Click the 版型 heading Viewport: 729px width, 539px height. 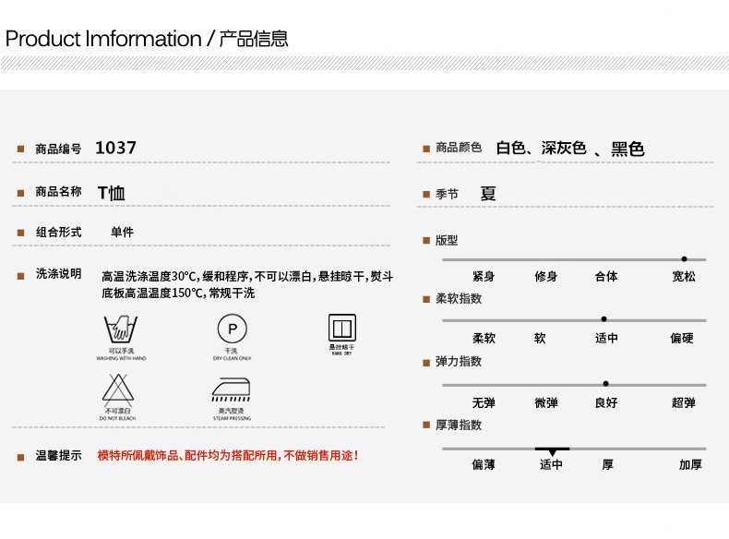pos(447,241)
